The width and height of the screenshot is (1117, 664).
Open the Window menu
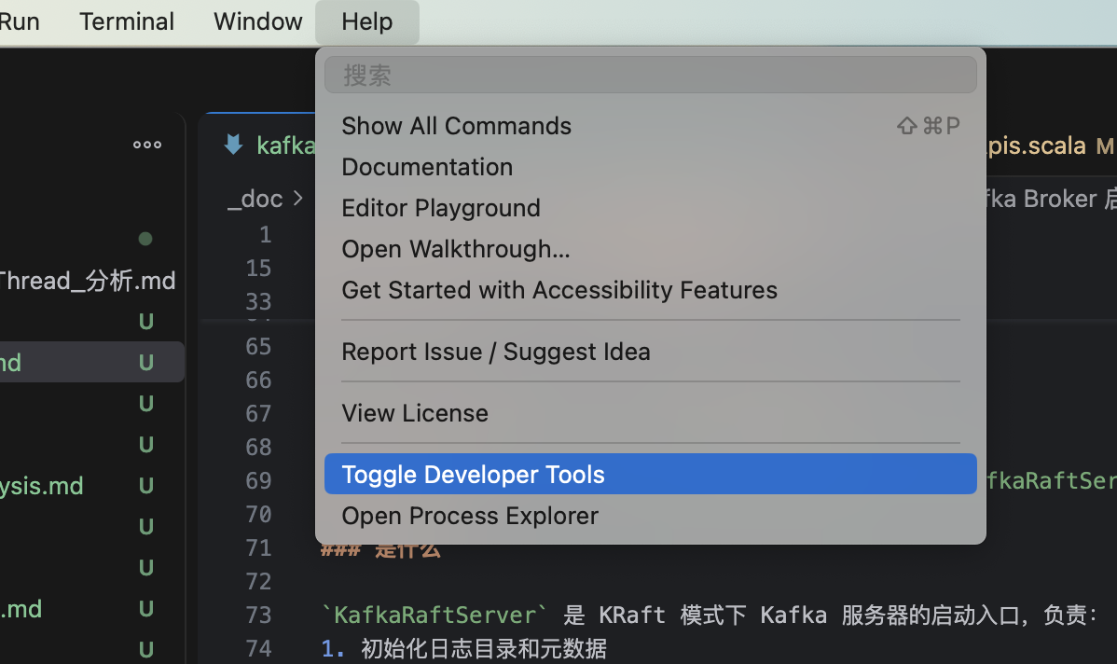pyautogui.click(x=257, y=21)
